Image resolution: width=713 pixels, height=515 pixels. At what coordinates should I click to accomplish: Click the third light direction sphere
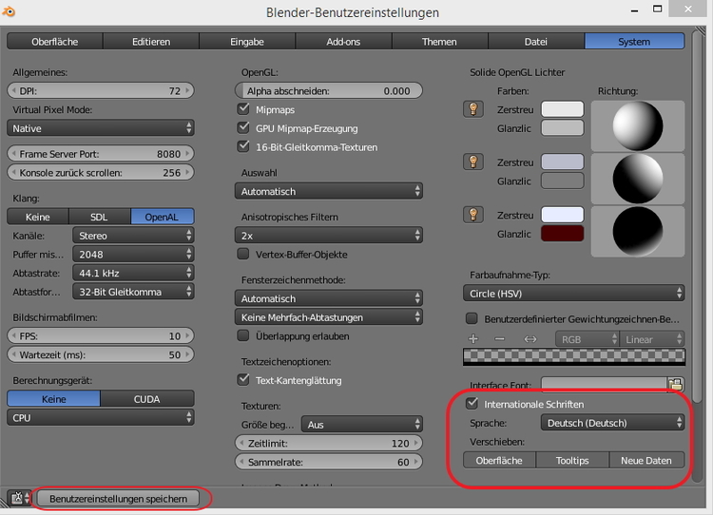(638, 231)
